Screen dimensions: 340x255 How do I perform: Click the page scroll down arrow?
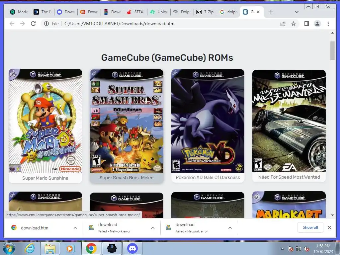click(x=332, y=215)
